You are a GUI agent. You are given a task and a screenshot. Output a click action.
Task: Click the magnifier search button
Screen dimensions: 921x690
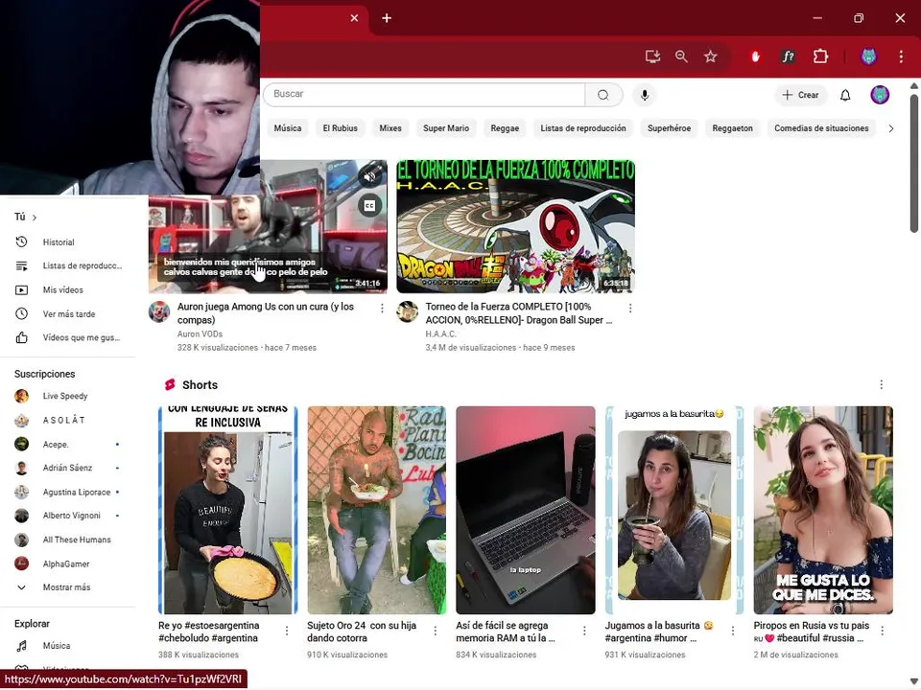click(x=603, y=95)
